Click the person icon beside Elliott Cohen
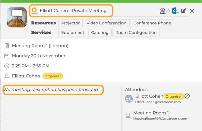The width and height of the screenshot is (202, 131). pos(7,76)
